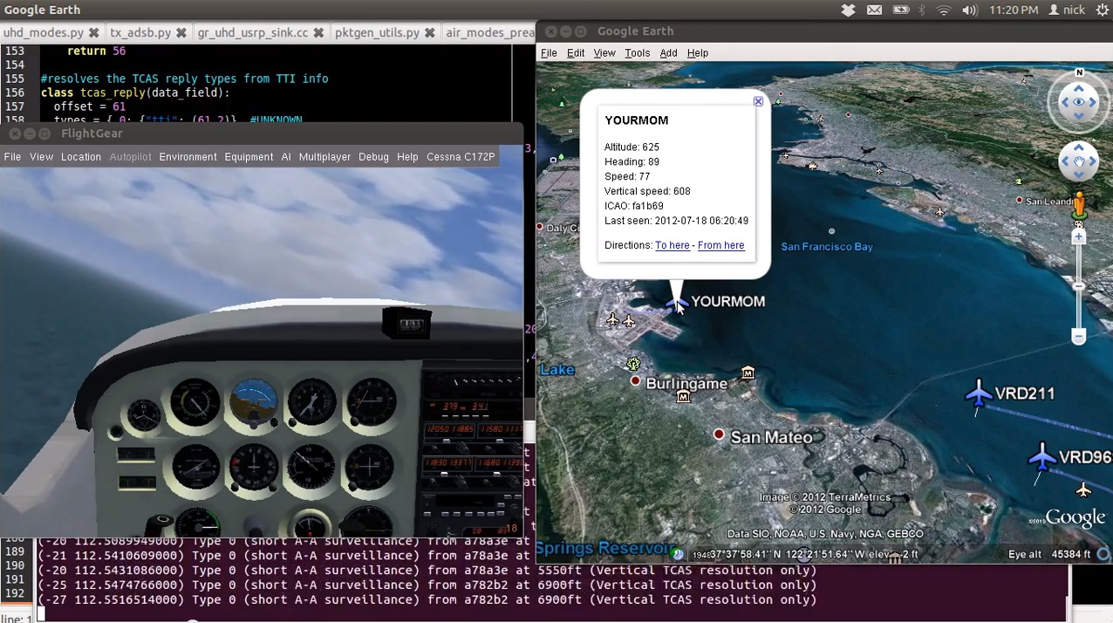Click the 'From here' directions link
This screenshot has height=623, width=1113.
720,245
